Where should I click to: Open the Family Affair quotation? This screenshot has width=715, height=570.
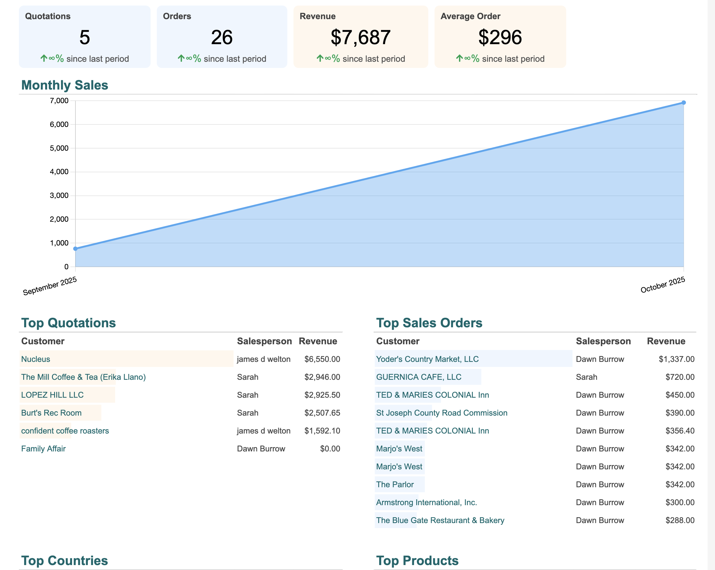click(43, 448)
